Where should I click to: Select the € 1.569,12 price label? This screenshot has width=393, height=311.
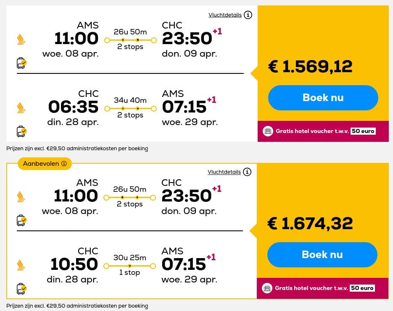tap(310, 67)
